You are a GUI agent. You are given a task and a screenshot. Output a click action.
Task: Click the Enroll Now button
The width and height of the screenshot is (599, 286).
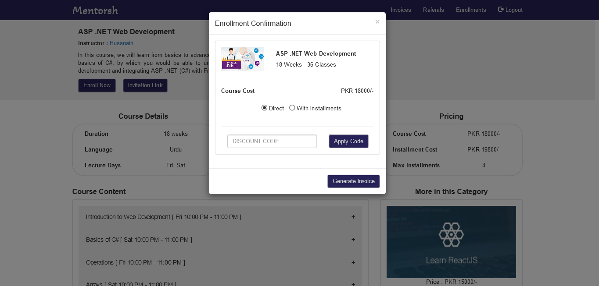[97, 85]
